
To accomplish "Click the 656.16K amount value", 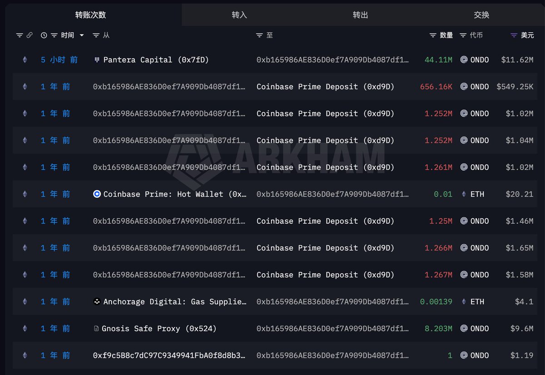I will point(436,86).
